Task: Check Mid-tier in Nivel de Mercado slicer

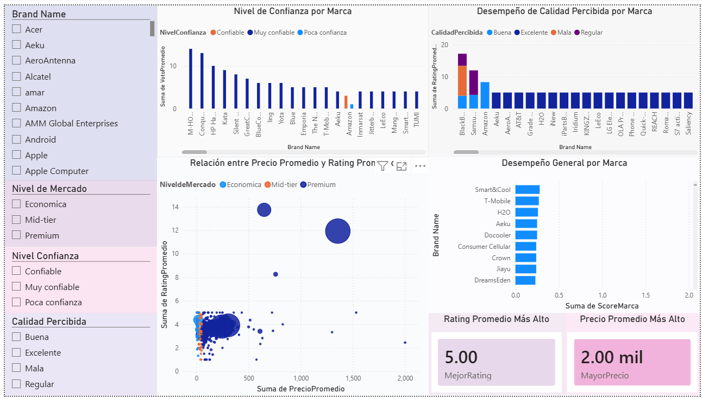Action: 16,220
